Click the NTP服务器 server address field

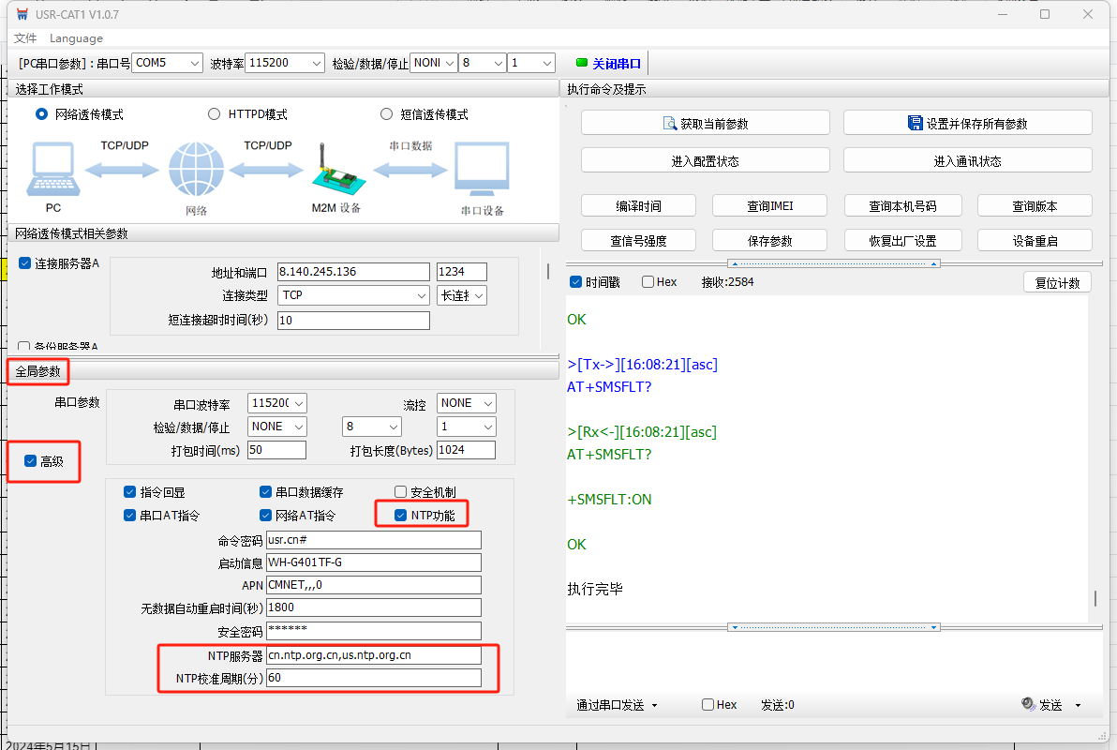click(373, 655)
